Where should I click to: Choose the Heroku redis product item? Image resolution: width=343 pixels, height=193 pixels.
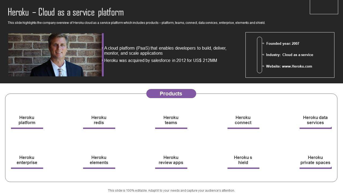99,120
